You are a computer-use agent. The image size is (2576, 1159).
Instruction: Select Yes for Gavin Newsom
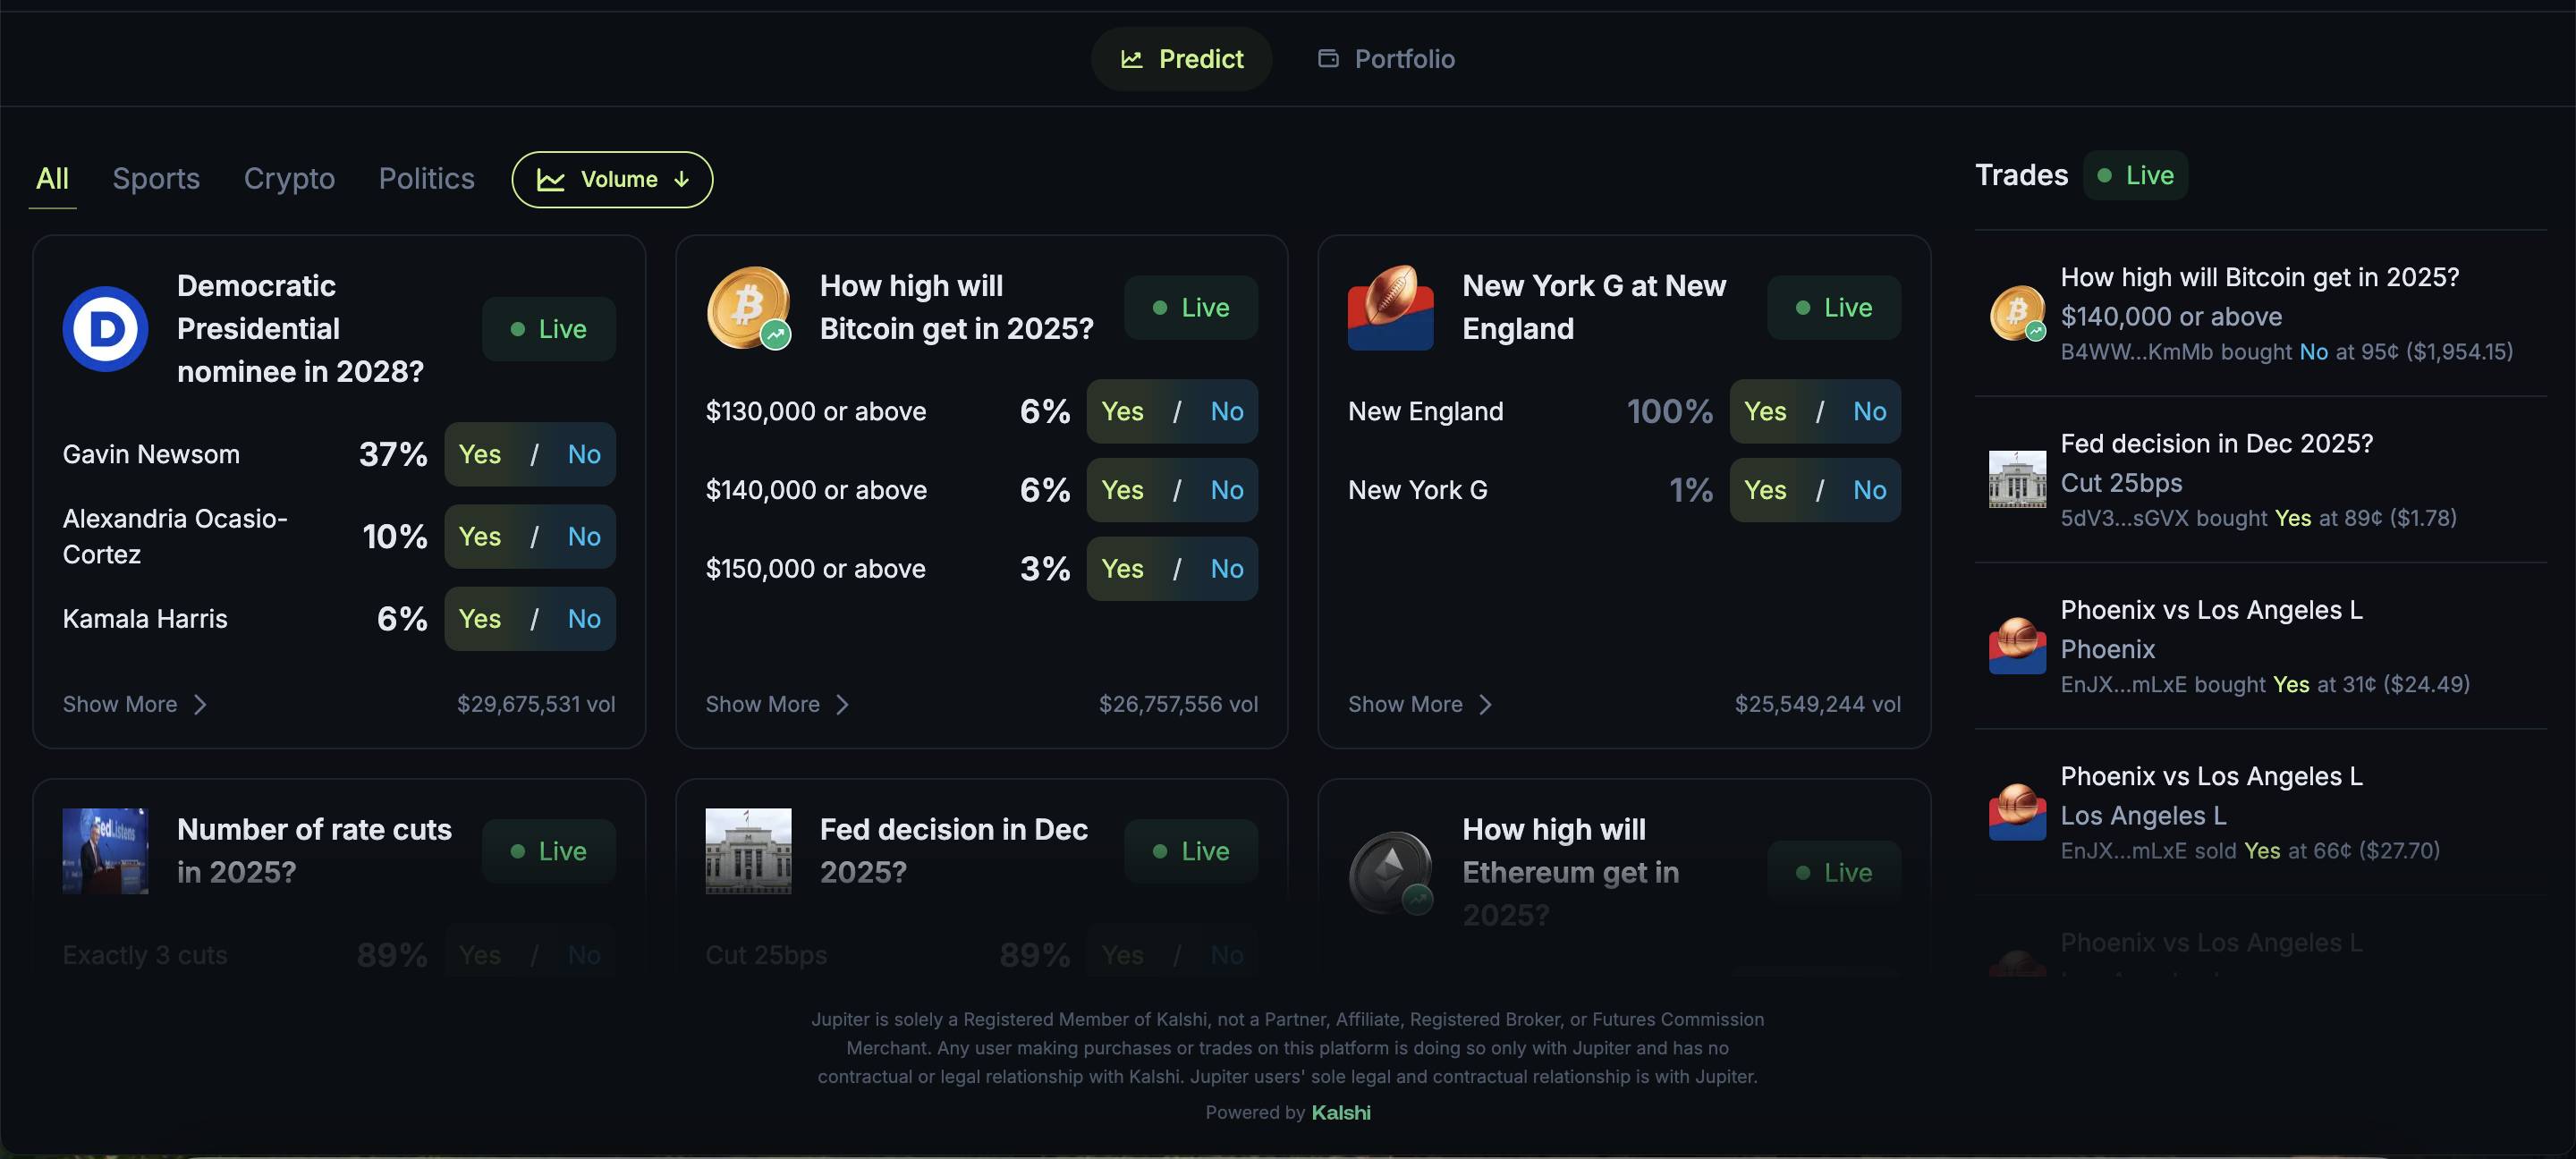(480, 454)
